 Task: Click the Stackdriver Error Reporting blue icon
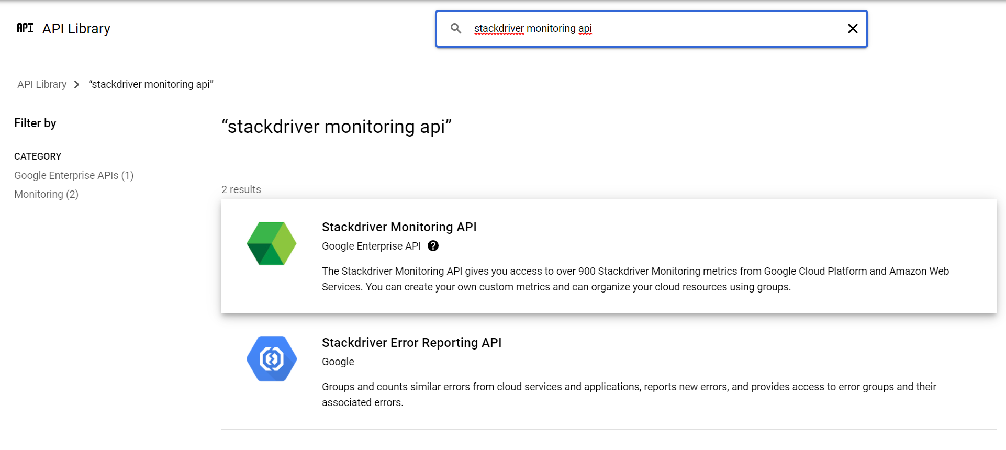[272, 359]
